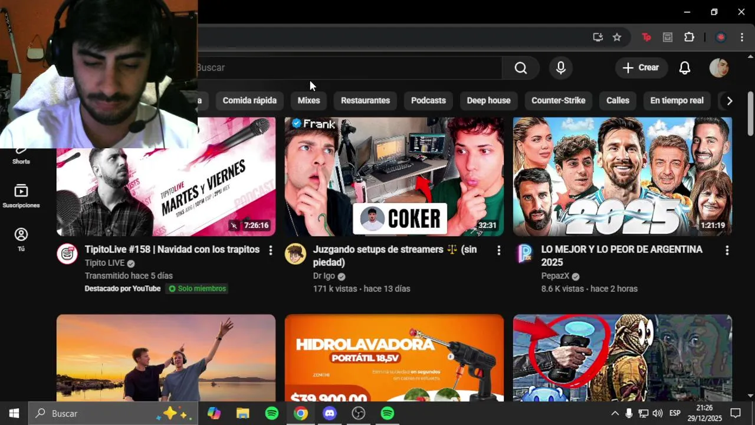Image resolution: width=755 pixels, height=425 pixels.
Task: Open the Tú section in the sidebar
Action: (21, 240)
